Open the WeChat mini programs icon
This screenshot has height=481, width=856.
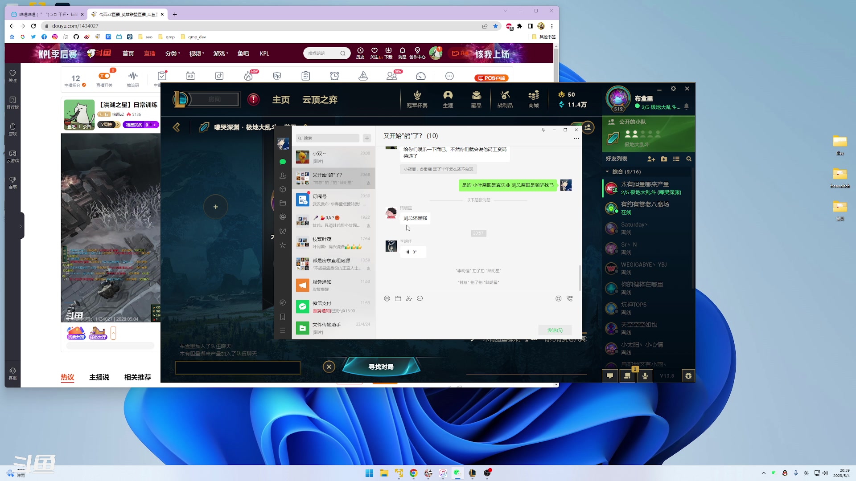[x=282, y=302]
